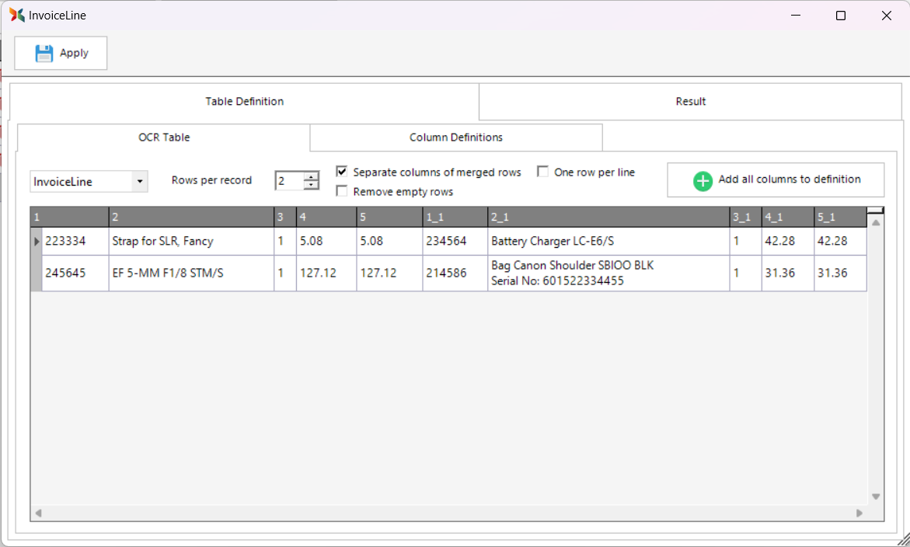Screen dimensions: 910x547
Task: Click the Rows per record input field
Action: (289, 181)
